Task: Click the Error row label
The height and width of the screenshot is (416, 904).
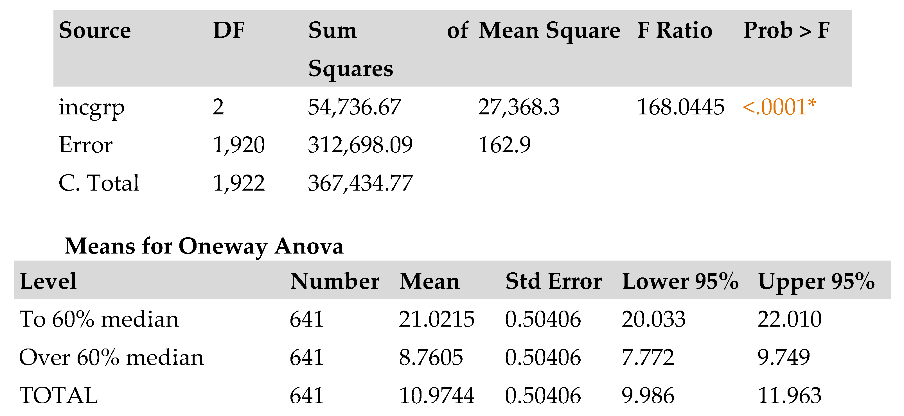Action: tap(86, 145)
